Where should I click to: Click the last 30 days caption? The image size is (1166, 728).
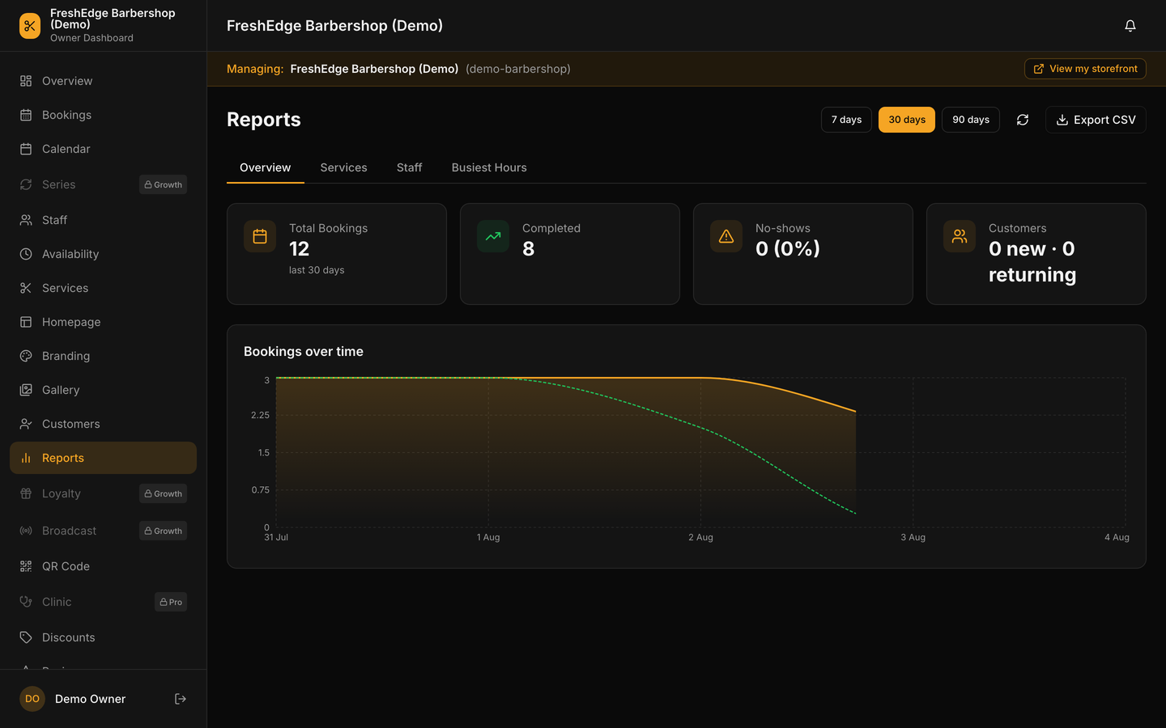(x=317, y=270)
